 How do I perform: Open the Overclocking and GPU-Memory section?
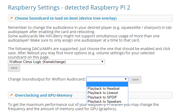(x=44, y=95)
